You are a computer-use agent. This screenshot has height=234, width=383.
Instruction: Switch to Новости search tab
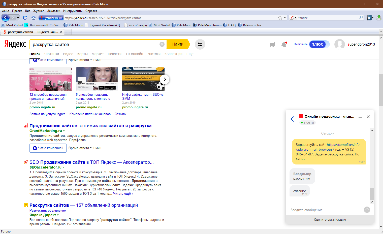115,54
